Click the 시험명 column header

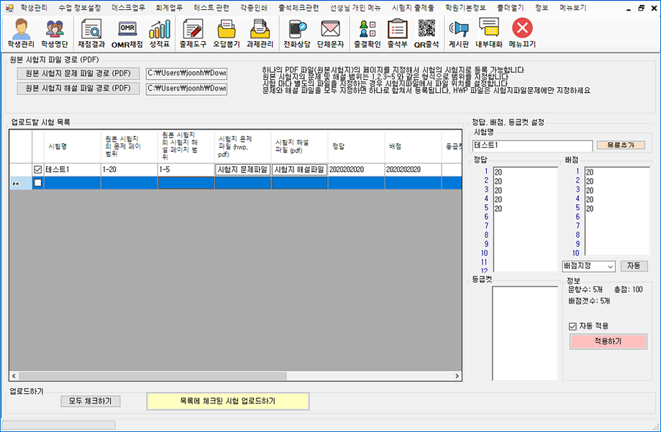point(73,146)
